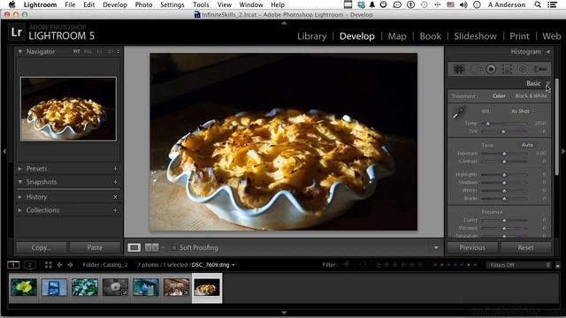The image size is (566, 318).
Task: Expand the Histogram panel
Action: pyautogui.click(x=548, y=52)
